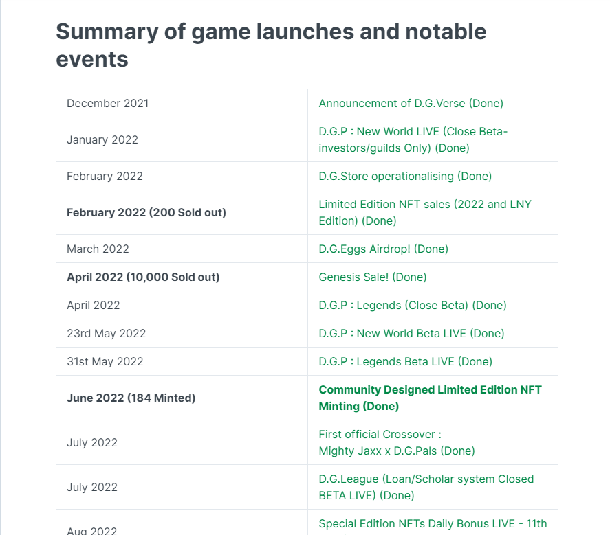Click 'D.G.P : Legends (Close Beta)' entry
Image resolution: width=610 pixels, height=535 pixels.
click(412, 306)
